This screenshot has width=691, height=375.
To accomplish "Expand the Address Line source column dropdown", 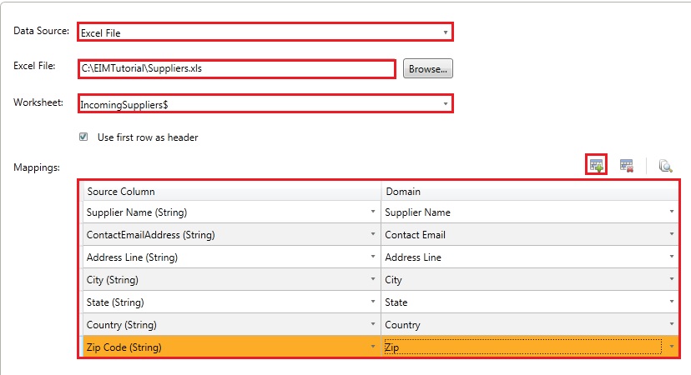I will (372, 257).
